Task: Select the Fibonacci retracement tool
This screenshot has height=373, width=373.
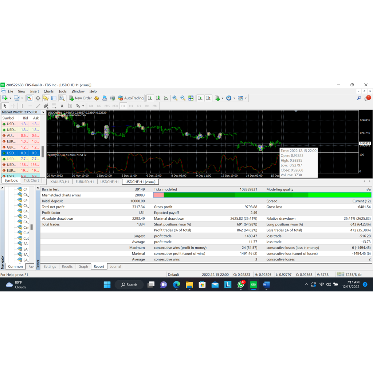Action: [x=54, y=106]
